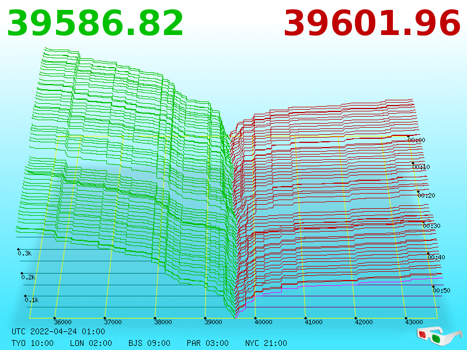Click the UTC 2022-04-24 01:00 timestamp
This screenshot has width=467, height=350.
coord(58,331)
